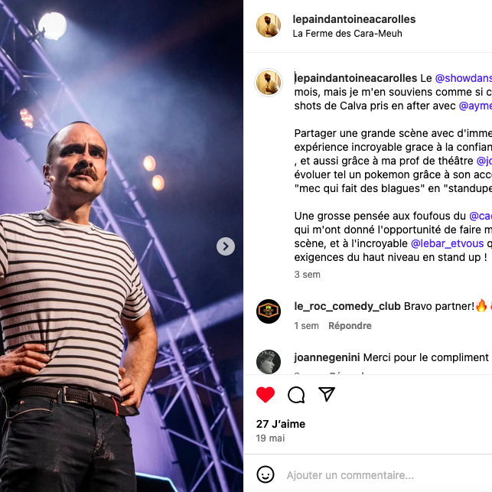Open emoji picker smiley icon
Image resolution: width=492 pixels, height=492 pixels.
point(266,474)
